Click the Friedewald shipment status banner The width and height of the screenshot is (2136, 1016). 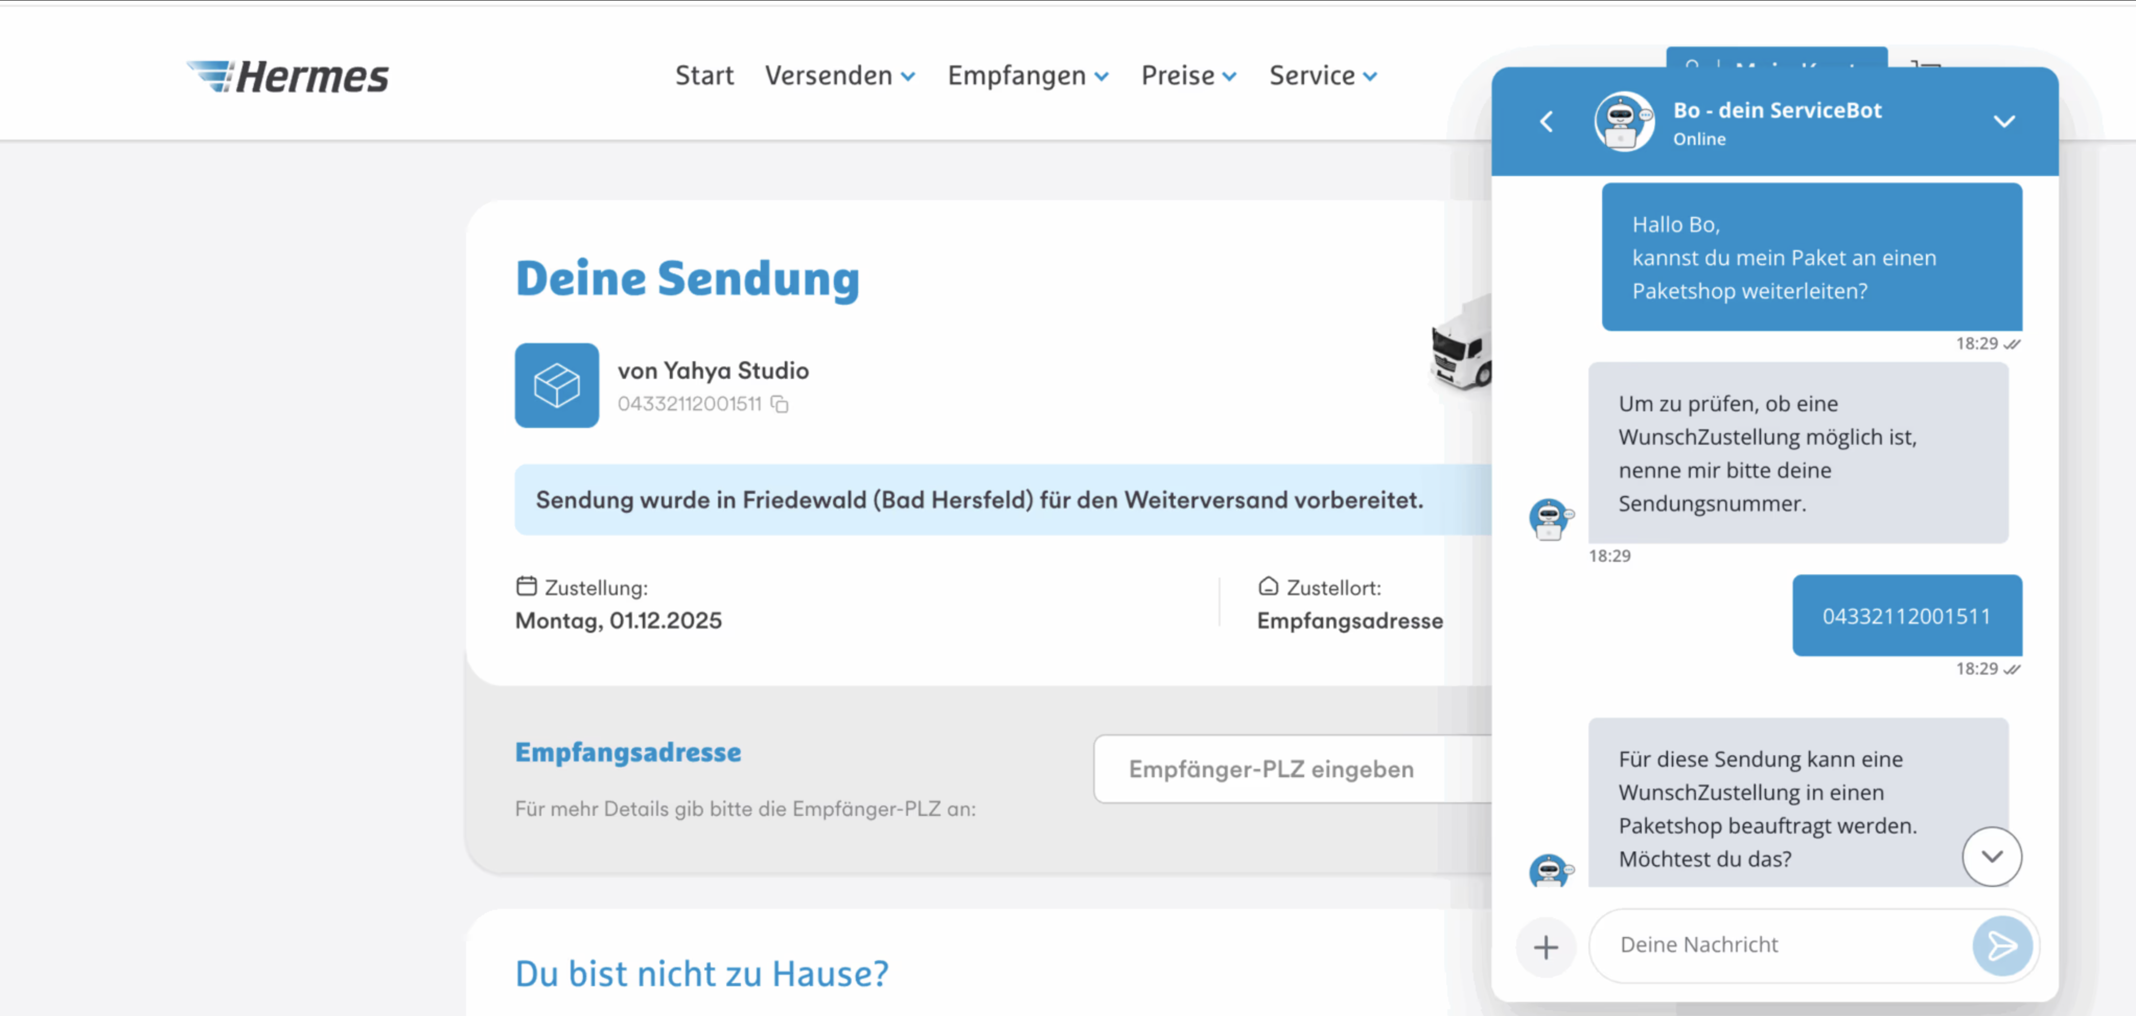coord(1003,499)
